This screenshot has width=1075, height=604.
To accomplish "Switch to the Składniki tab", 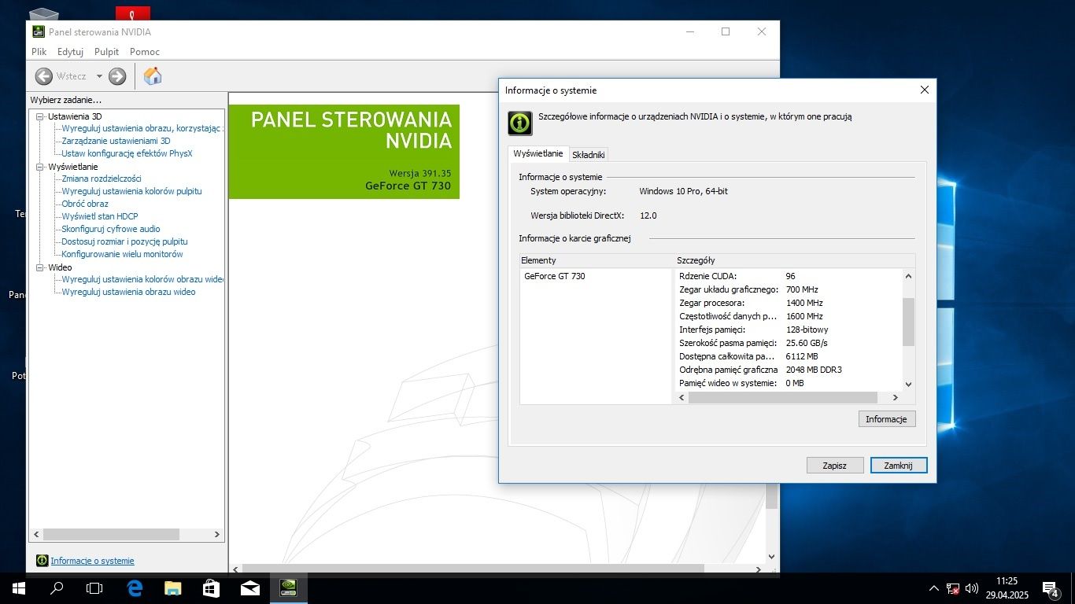I will [x=589, y=155].
